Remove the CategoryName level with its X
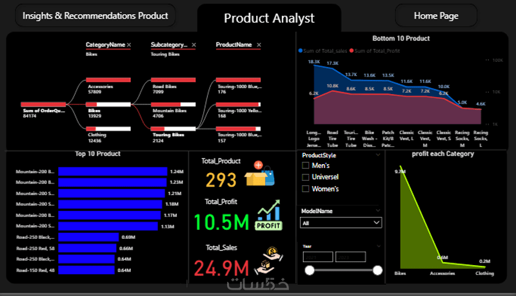This screenshot has width=516, height=296. point(129,44)
